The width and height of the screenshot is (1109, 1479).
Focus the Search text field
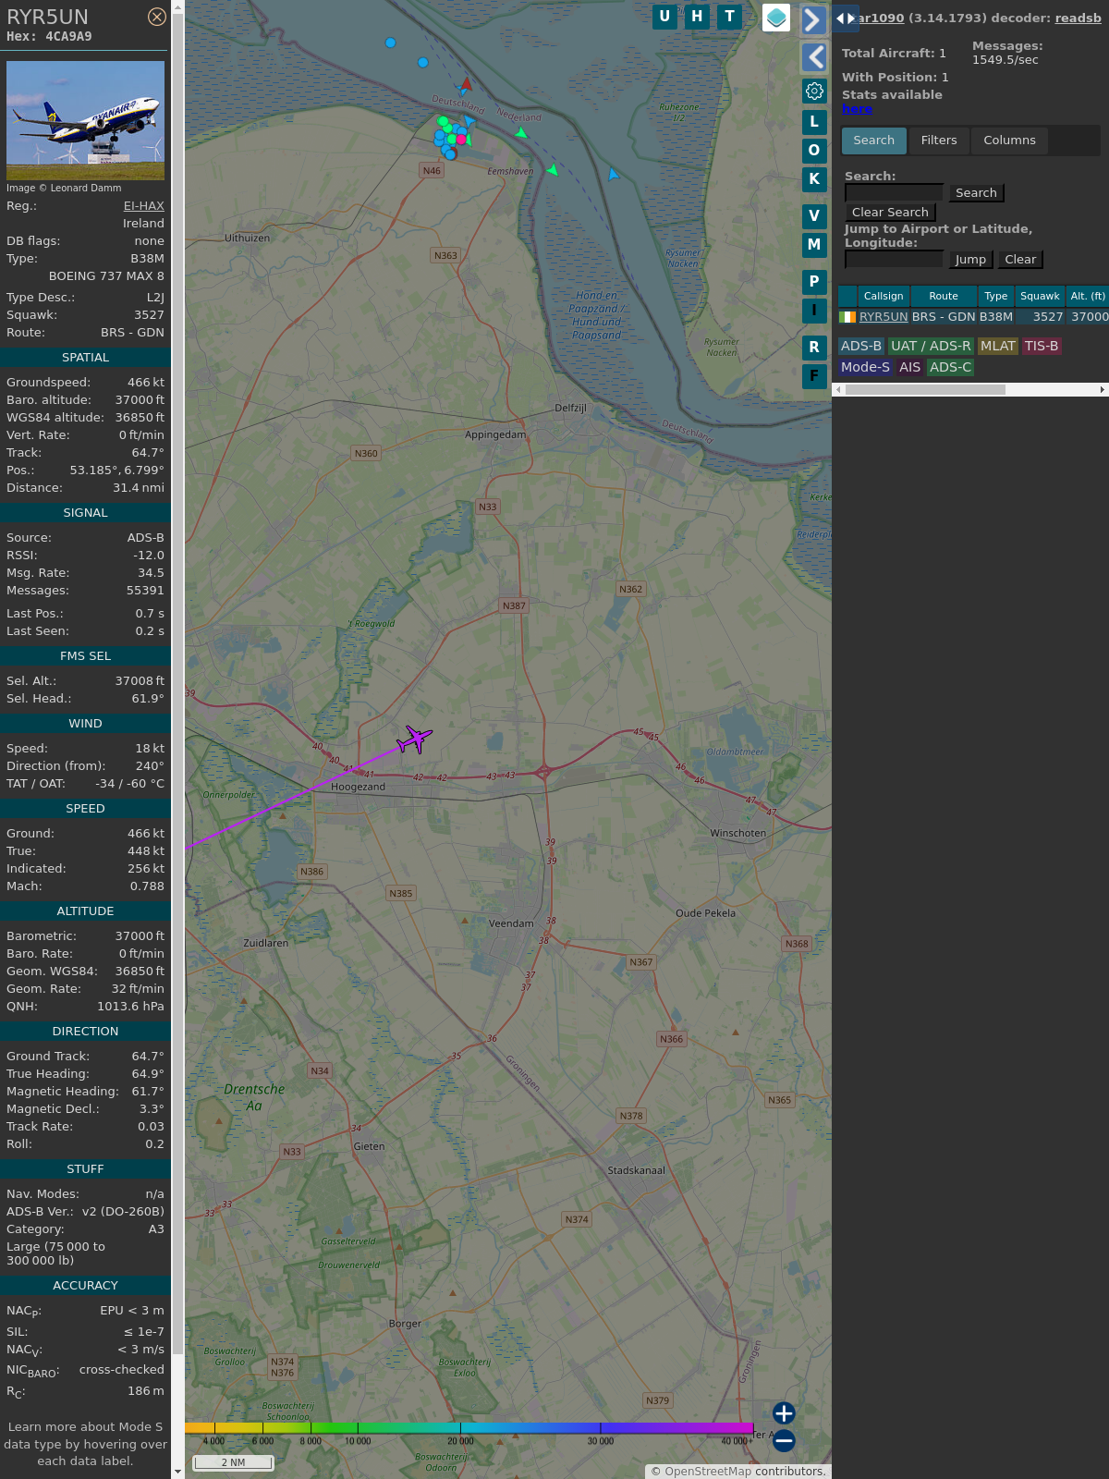tap(895, 192)
